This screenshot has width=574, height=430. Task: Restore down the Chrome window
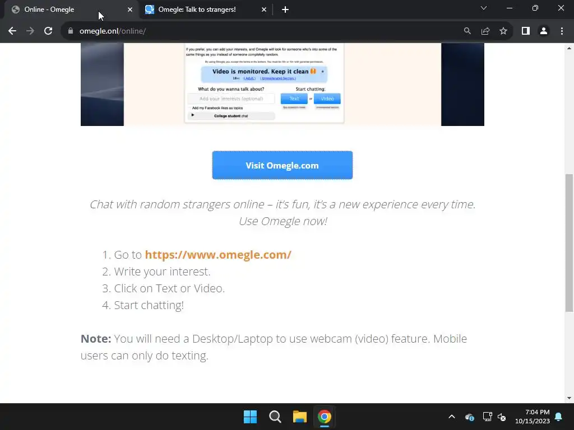pos(535,8)
